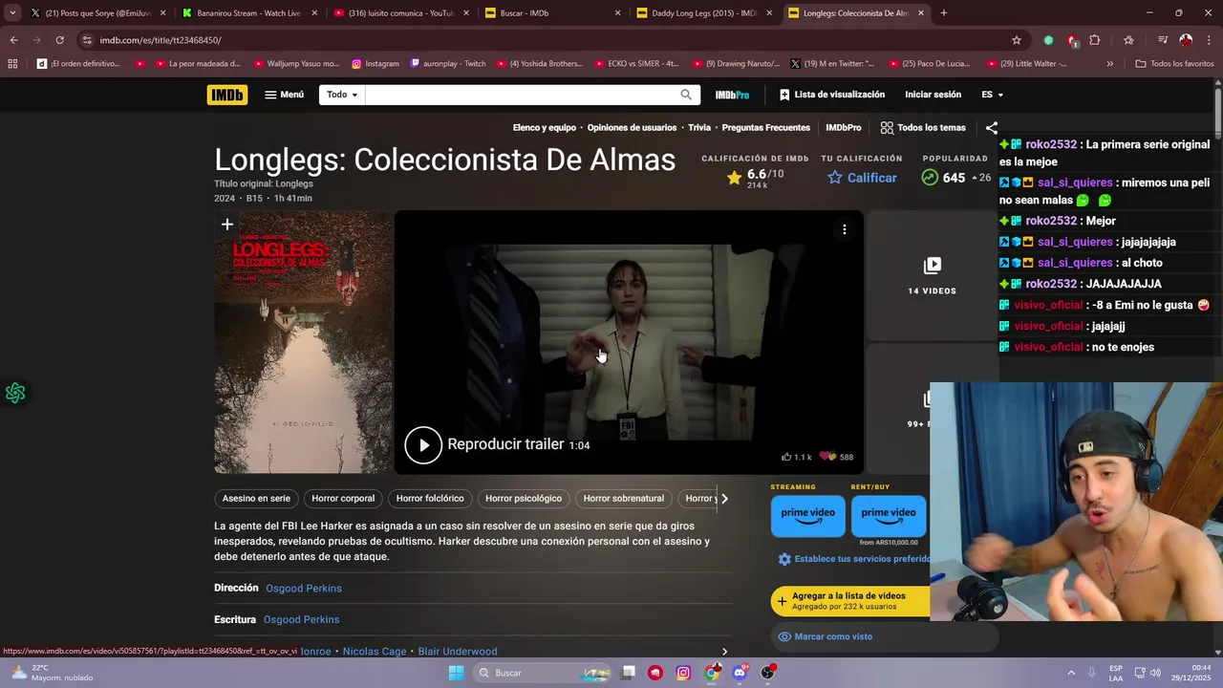Select Horror corporal genre chip
Viewport: 1223px width, 688px height.
click(x=343, y=498)
